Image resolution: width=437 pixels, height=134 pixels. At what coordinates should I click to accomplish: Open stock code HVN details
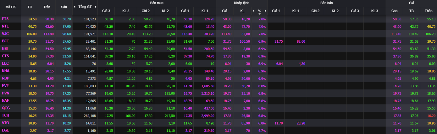pyautogui.click(x=6, y=93)
